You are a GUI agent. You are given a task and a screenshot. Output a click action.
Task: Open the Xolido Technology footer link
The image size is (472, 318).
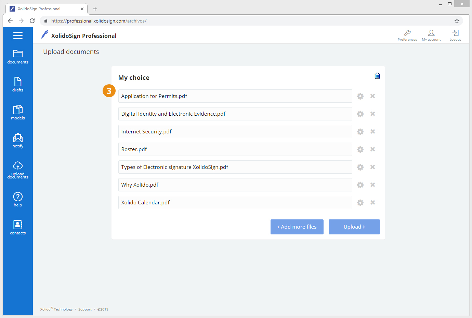56,309
